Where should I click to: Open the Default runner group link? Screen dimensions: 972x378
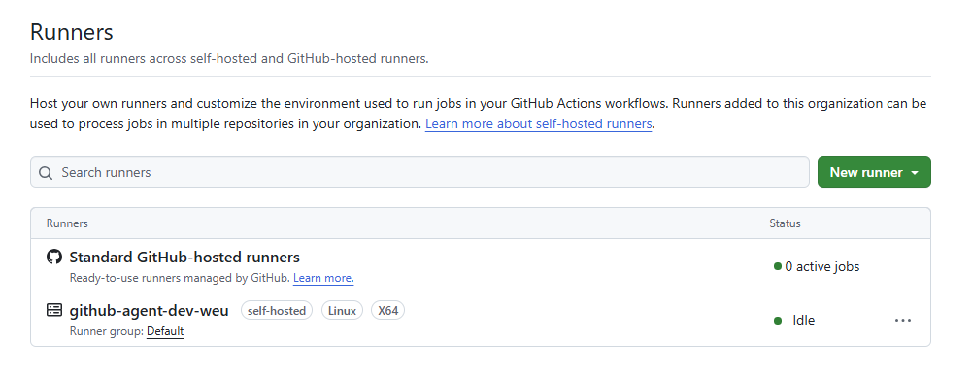tap(165, 331)
